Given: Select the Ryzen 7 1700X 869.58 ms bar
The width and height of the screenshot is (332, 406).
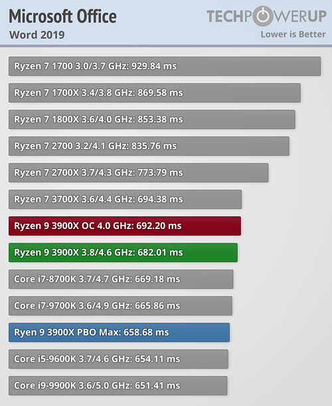Looking at the screenshot, I should [155, 93].
